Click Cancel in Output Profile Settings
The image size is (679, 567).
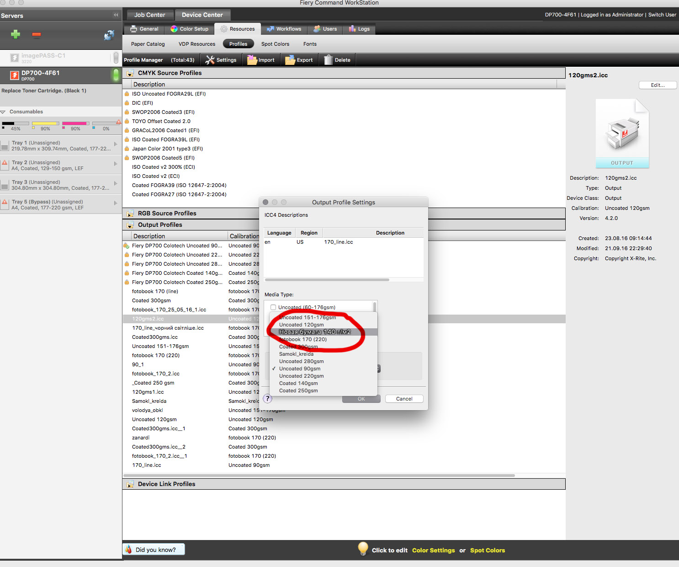[x=404, y=399]
